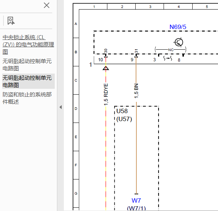This screenshot has width=218, height=211.
Task: Click the N69/5 component label
Action: [178, 27]
